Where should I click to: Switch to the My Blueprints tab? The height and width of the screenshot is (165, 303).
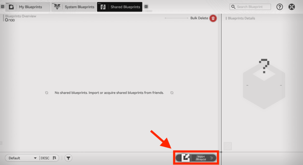28,7
